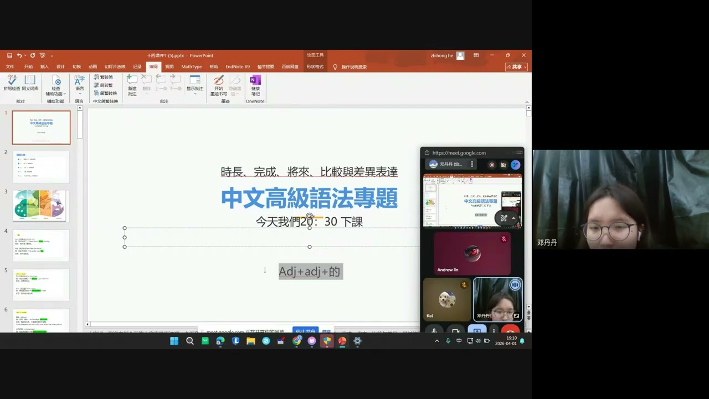Start inking (开始墨迹书写)

tap(219, 86)
